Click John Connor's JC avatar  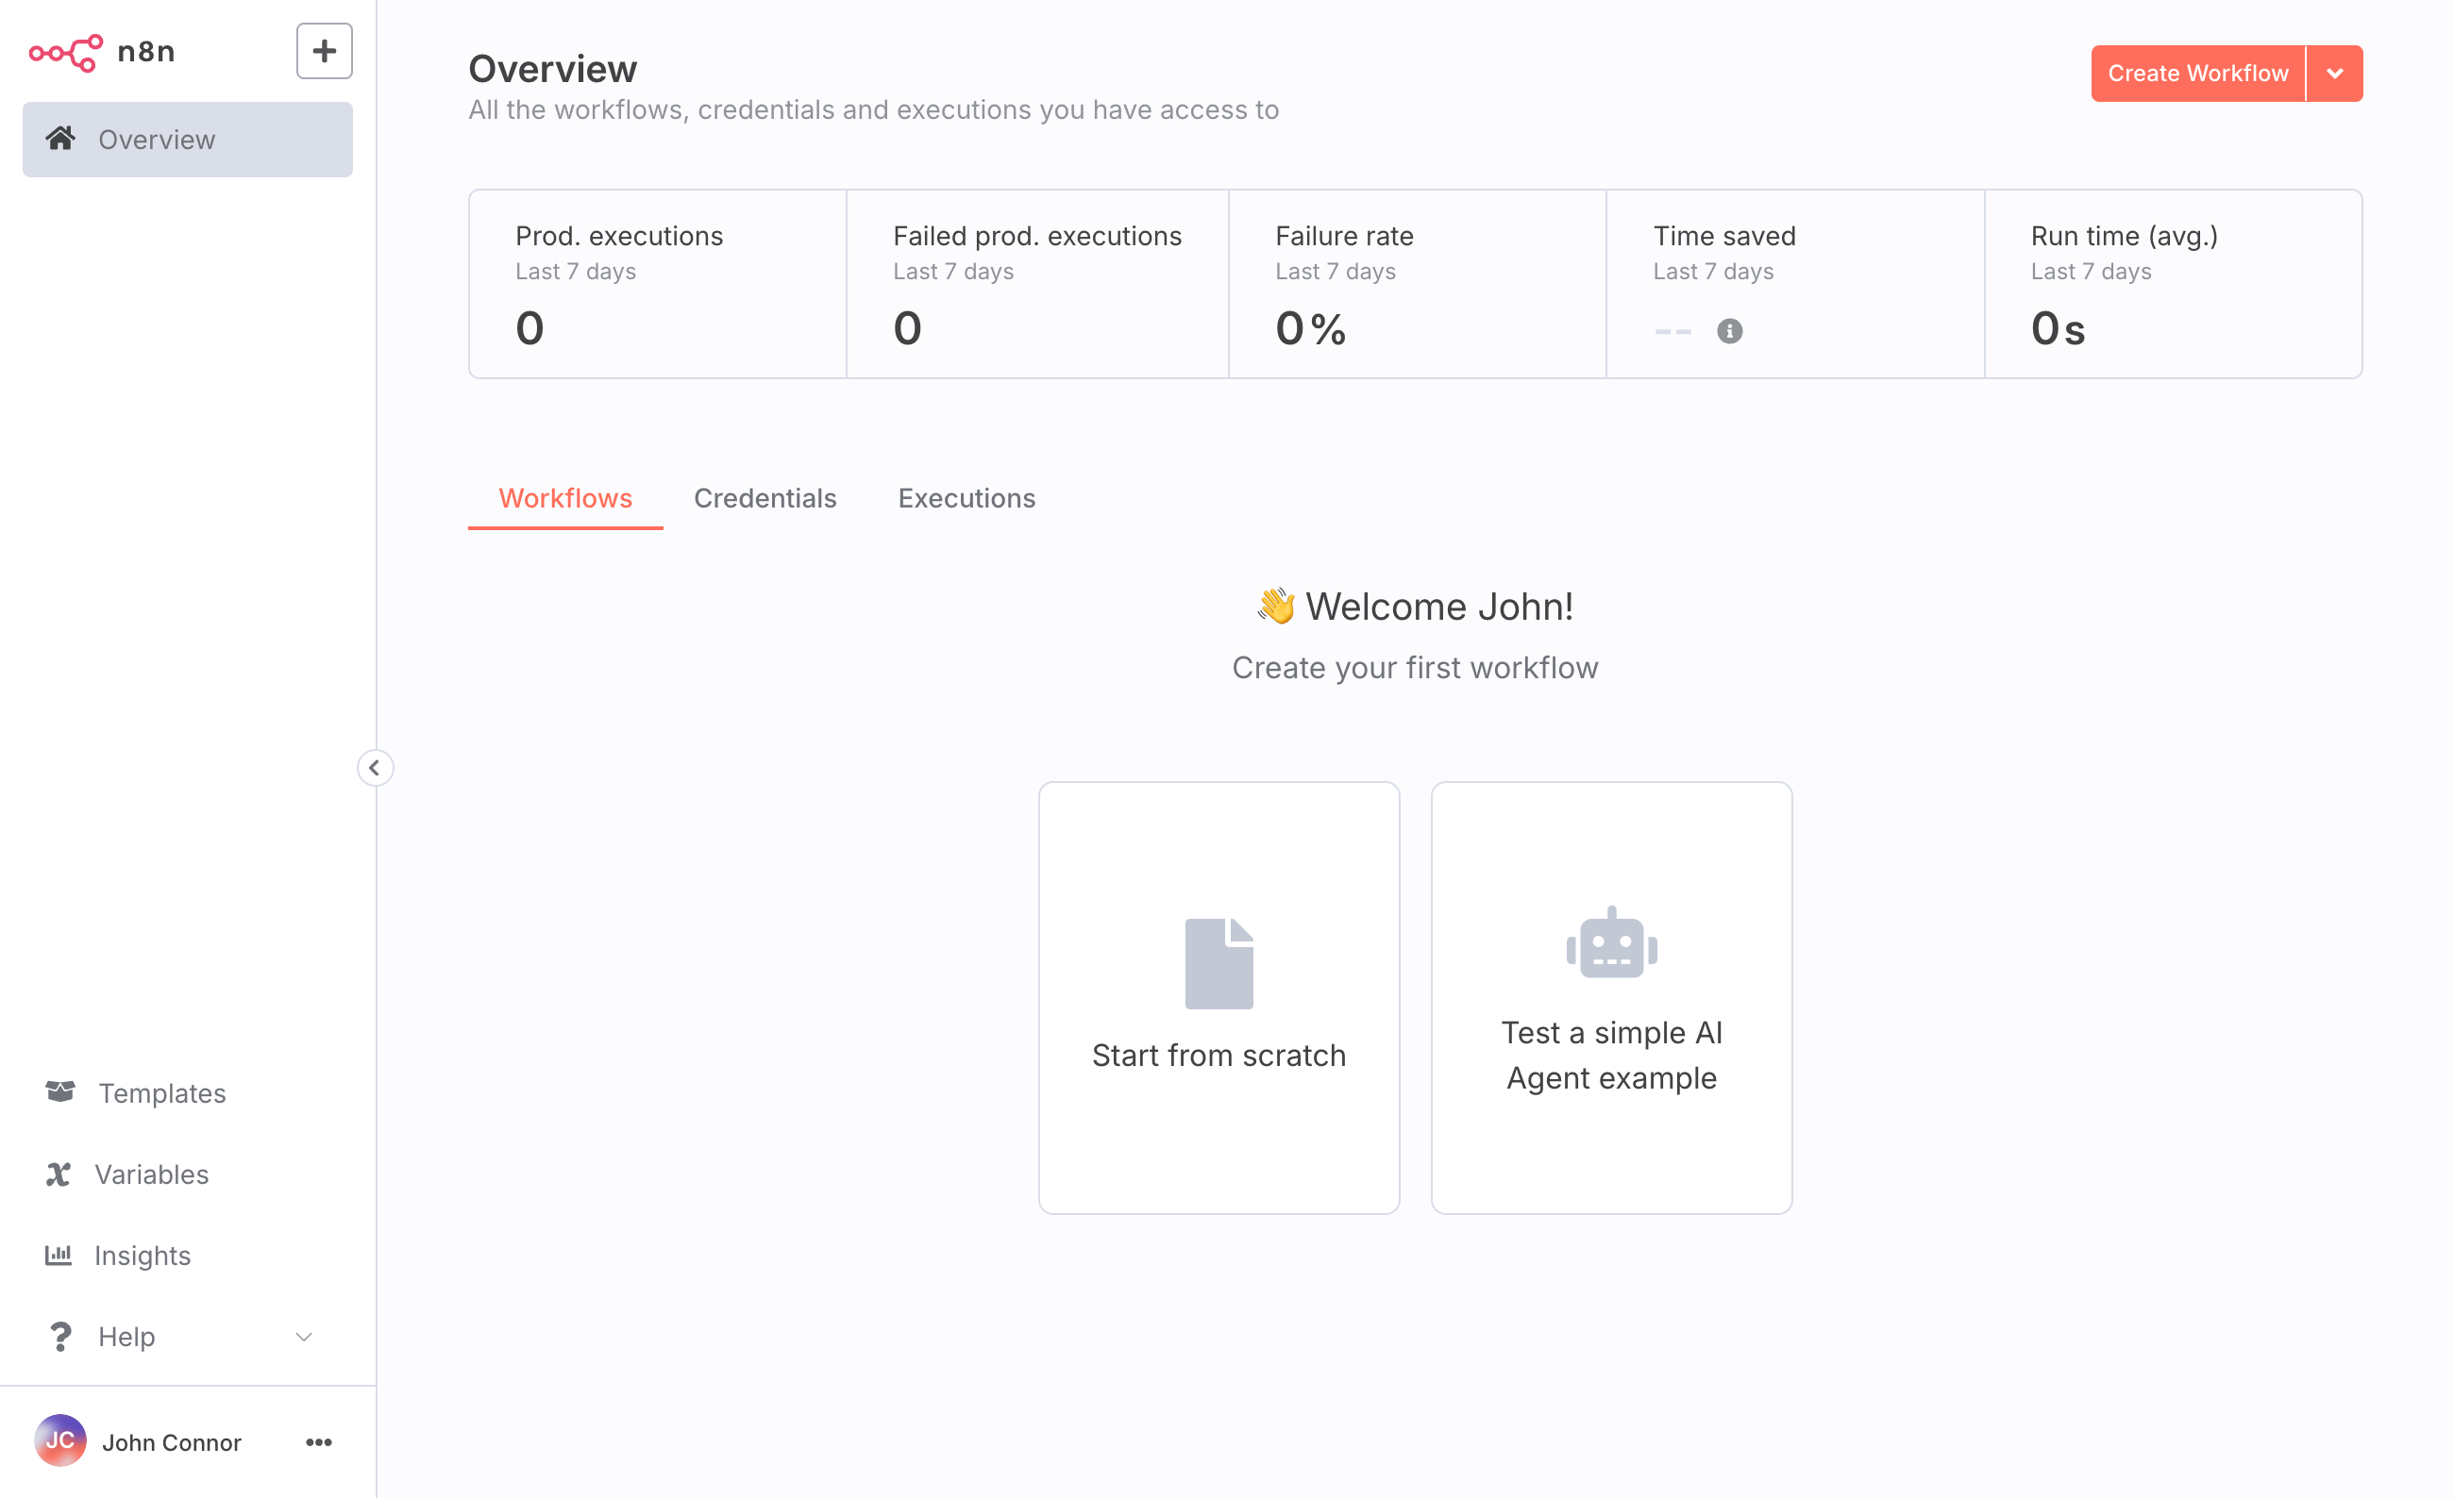point(59,1440)
